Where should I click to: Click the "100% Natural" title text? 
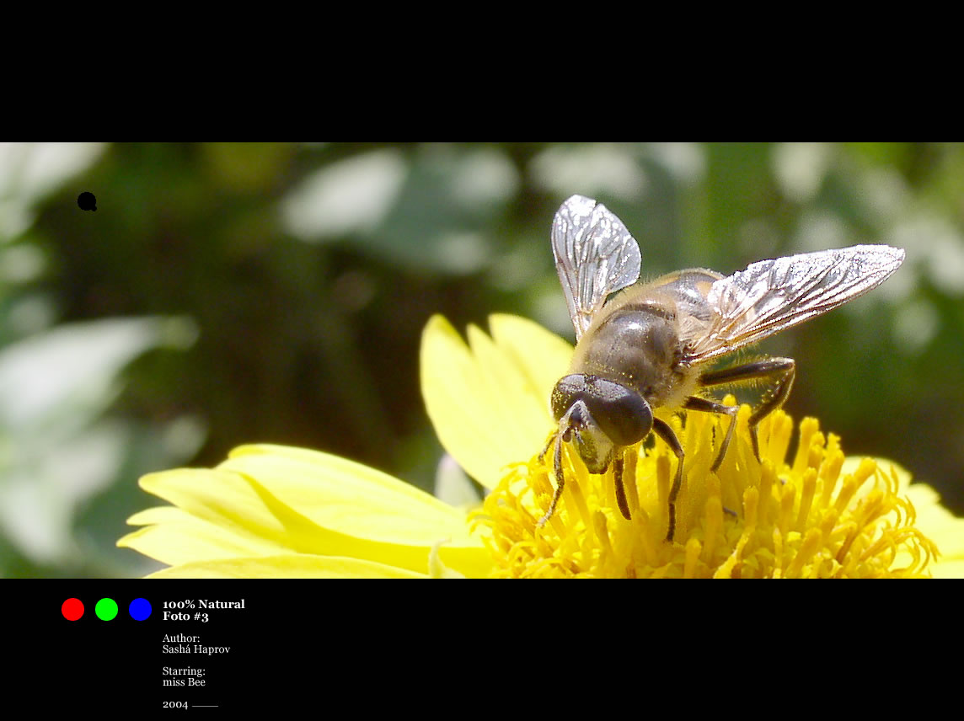point(203,604)
